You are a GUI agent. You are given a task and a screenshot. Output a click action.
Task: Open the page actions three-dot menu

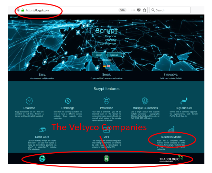pos(133,10)
